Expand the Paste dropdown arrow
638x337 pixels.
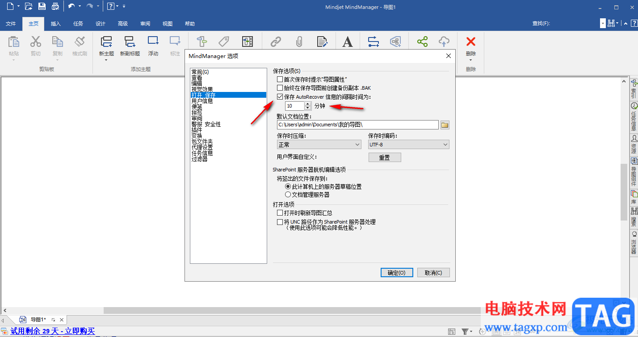click(x=14, y=60)
